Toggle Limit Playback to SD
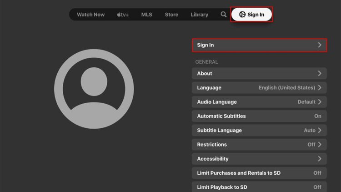 point(259,187)
